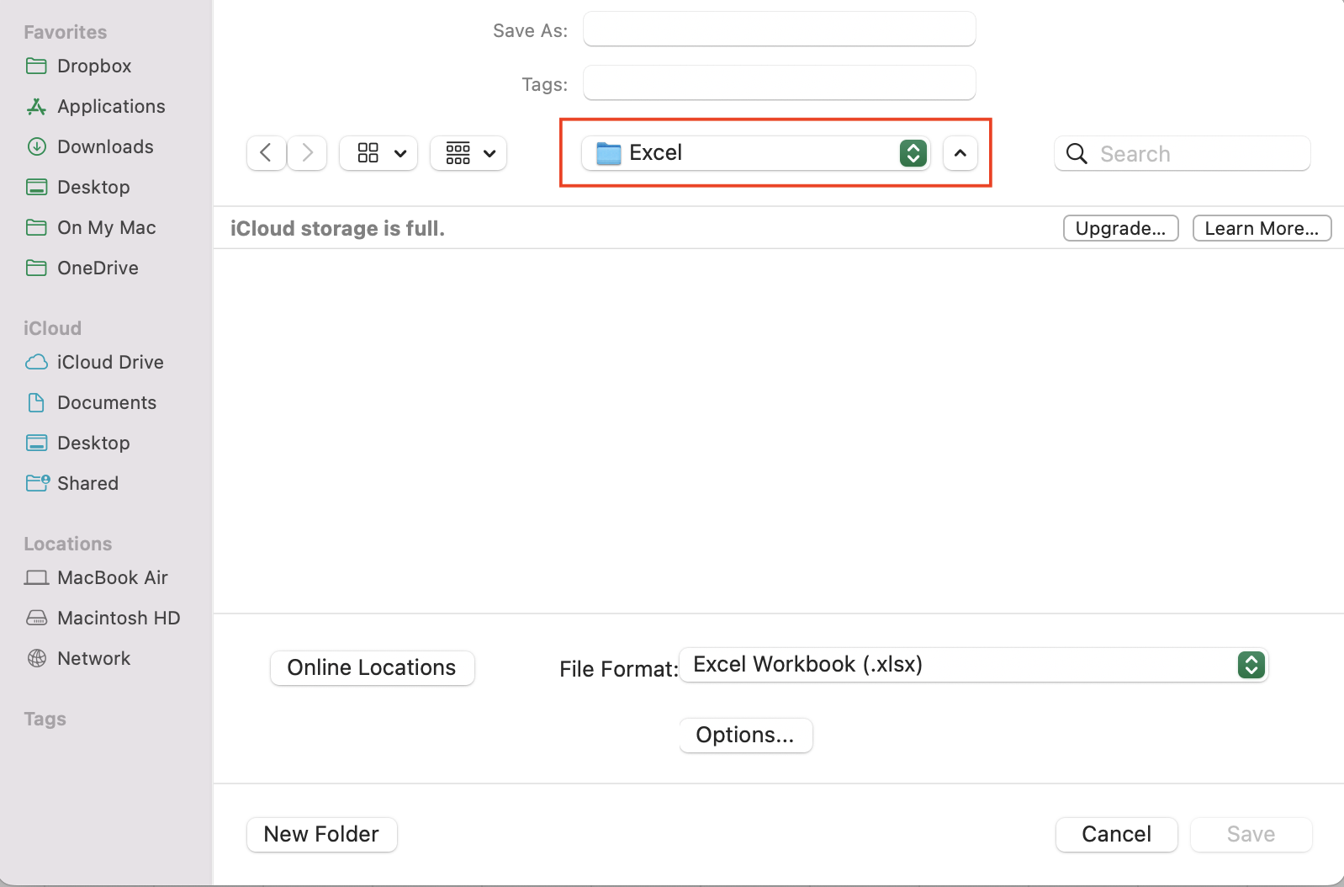The height and width of the screenshot is (887, 1344).
Task: Click the Macintosh HD disk icon
Action: click(x=36, y=618)
